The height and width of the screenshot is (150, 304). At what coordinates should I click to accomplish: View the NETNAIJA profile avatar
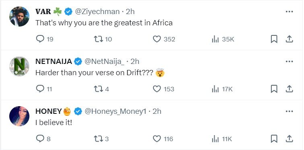19,66
